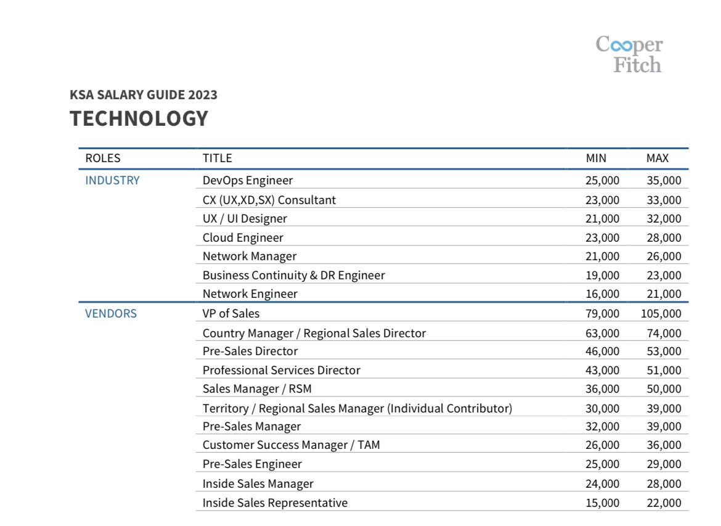Click Pre-Sales Engineer max value 29,000

664,464
